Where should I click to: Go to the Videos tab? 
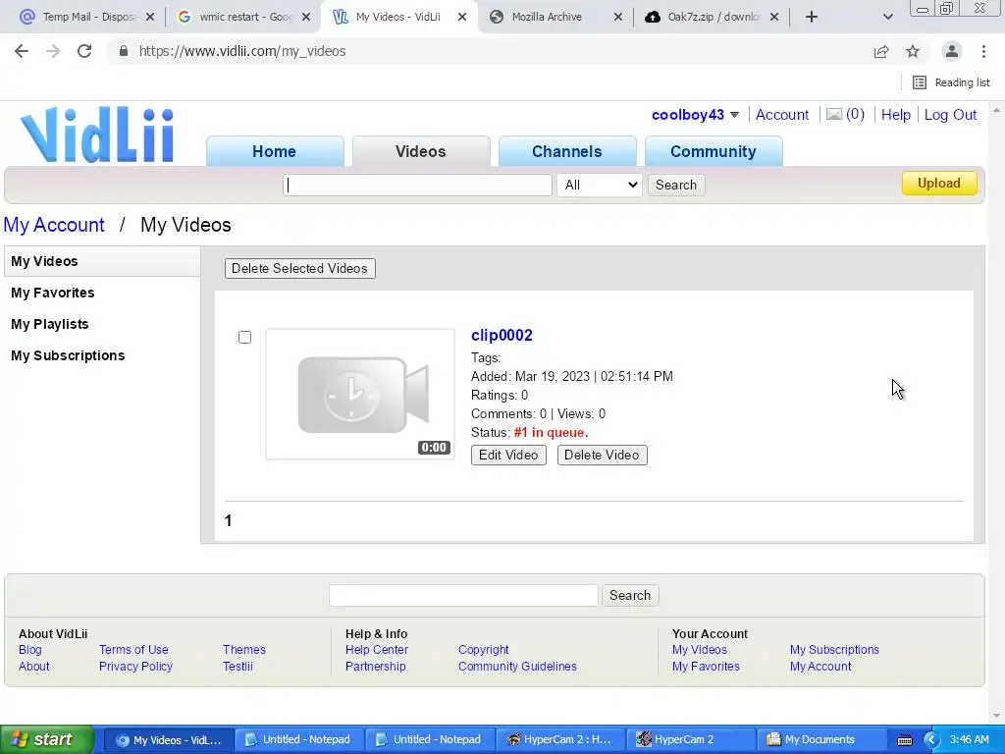(x=420, y=151)
